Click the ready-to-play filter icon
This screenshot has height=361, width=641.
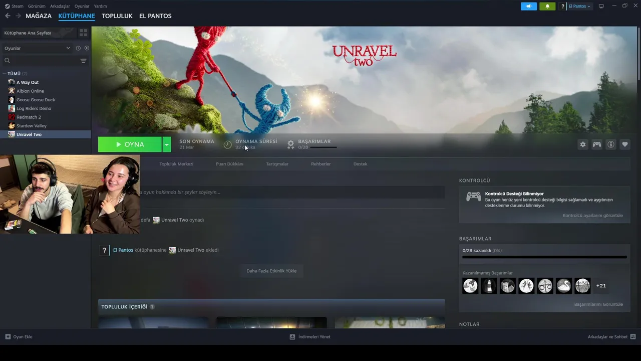pyautogui.click(x=87, y=48)
